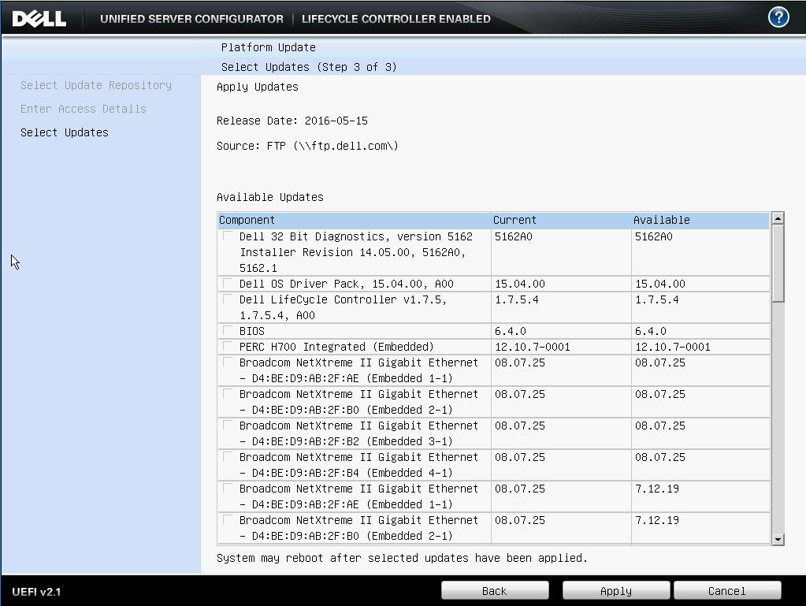This screenshot has width=806, height=606.
Task: Navigate to Enter Access Details
Action: [x=83, y=109]
